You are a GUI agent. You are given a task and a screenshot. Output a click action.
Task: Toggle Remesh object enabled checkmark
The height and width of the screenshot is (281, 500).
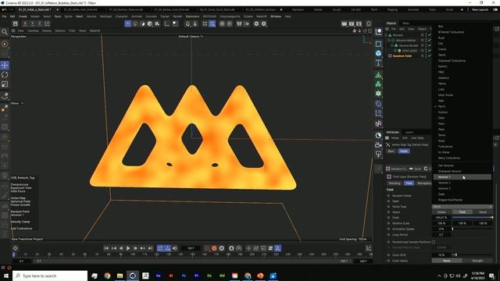point(429,35)
